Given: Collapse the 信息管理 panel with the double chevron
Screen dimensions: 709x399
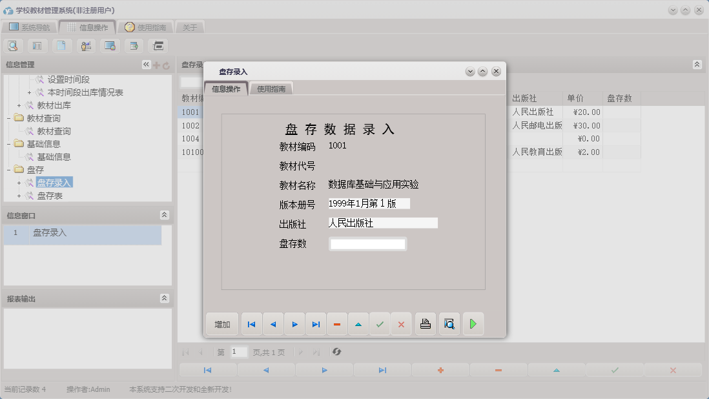Looking at the screenshot, I should [x=146, y=64].
